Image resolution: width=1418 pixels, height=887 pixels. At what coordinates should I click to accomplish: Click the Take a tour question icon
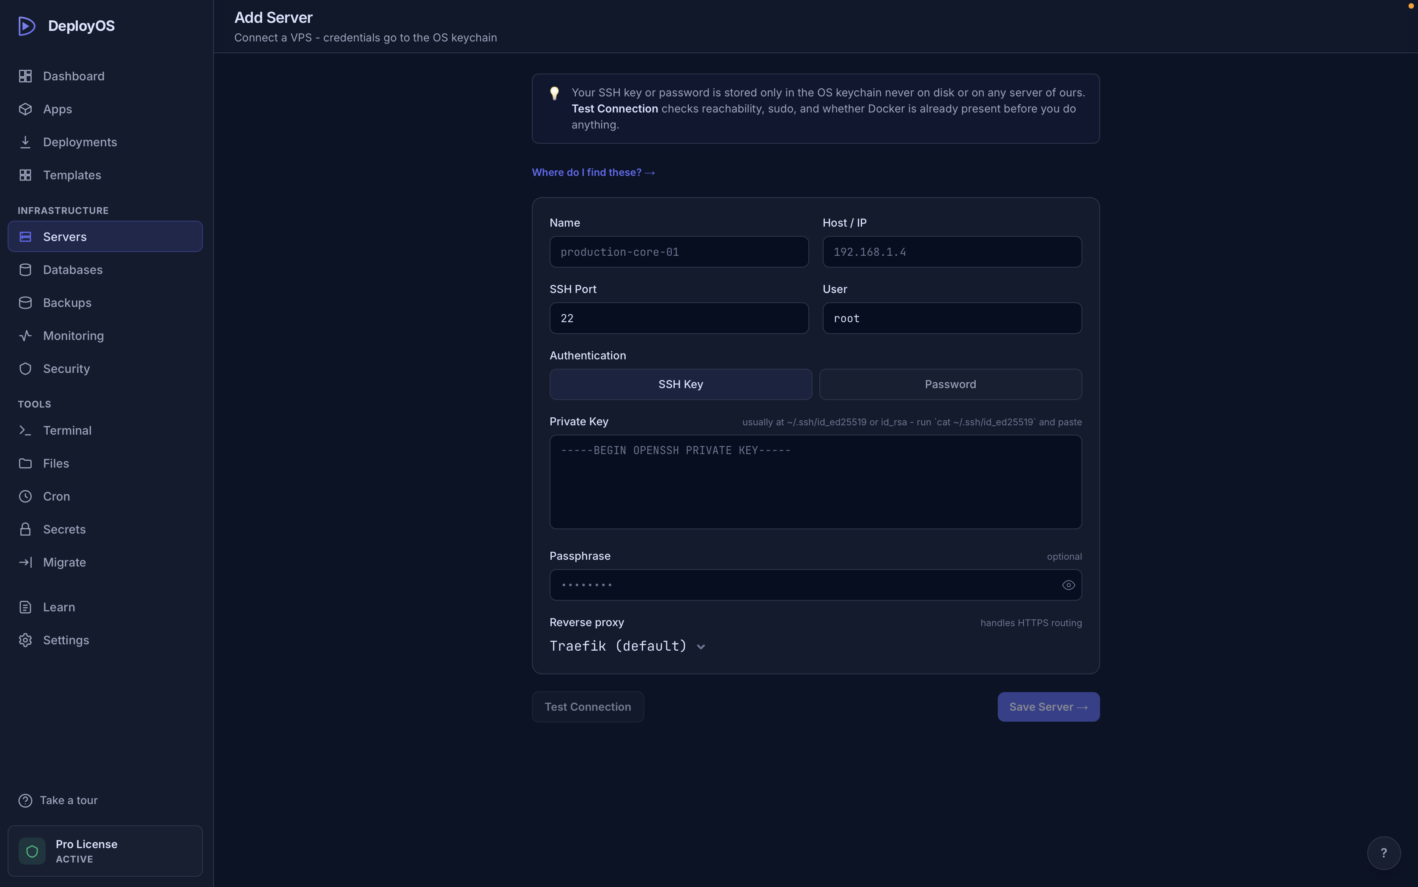pos(25,800)
